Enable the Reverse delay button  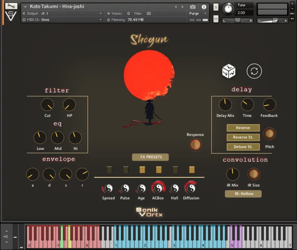click(243, 128)
